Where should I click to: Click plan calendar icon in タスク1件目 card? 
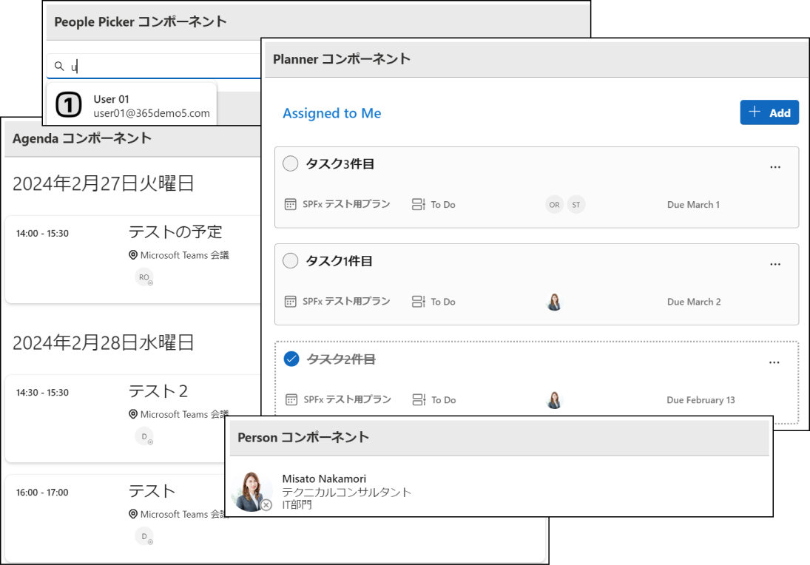pyautogui.click(x=290, y=302)
